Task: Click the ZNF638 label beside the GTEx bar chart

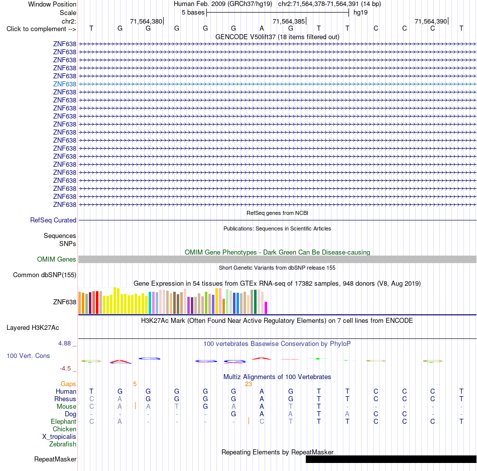Action: [x=64, y=302]
